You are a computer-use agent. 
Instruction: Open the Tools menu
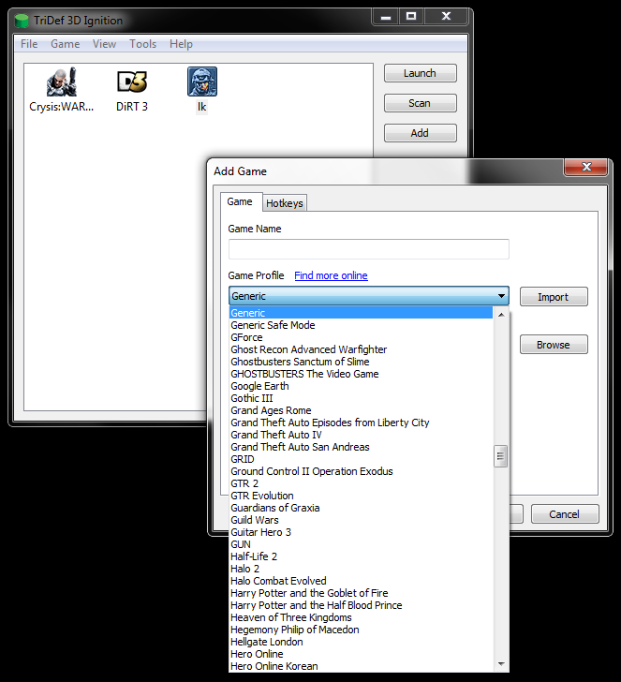[143, 44]
